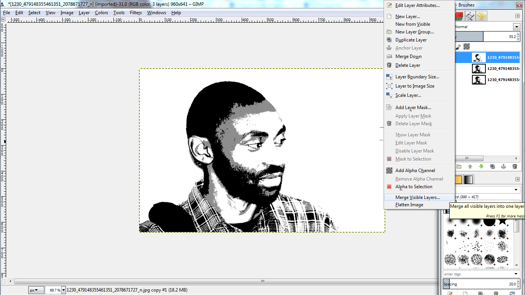Image resolution: width=525 pixels, height=295 pixels.
Task: Choose Edit Layer Attributes menu entry
Action: (417, 5)
